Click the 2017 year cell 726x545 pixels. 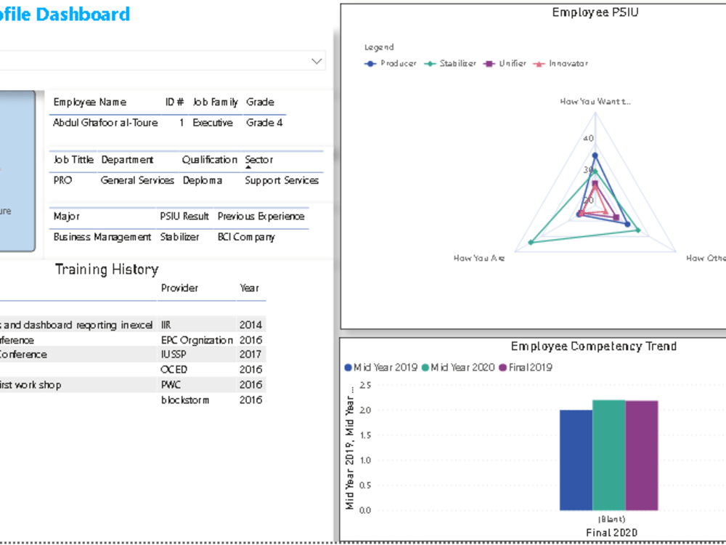click(250, 355)
